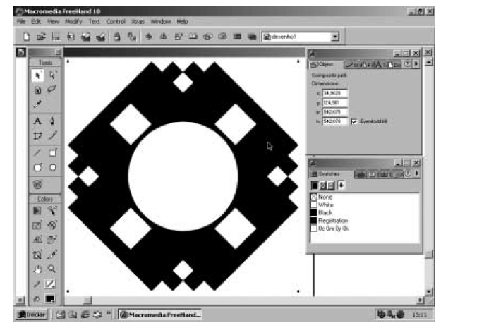The height and width of the screenshot is (335, 484).
Task: Click the New document icon in toolbar
Action: (x=27, y=36)
